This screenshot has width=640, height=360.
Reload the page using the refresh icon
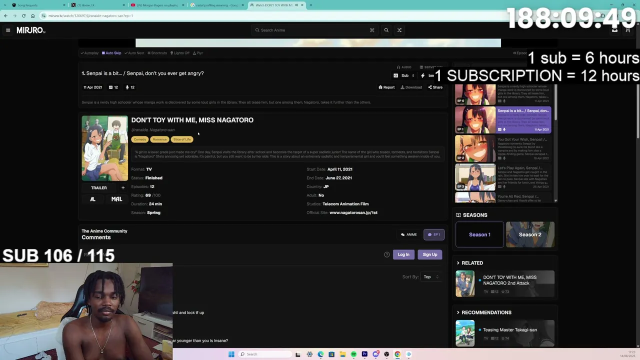pyautogui.click(x=23, y=15)
